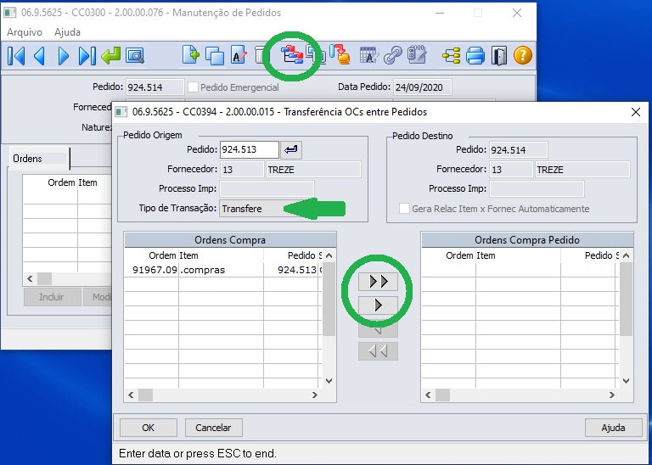Click the calendar with letter A icon
Image resolution: width=652 pixels, height=465 pixels.
pos(368,55)
